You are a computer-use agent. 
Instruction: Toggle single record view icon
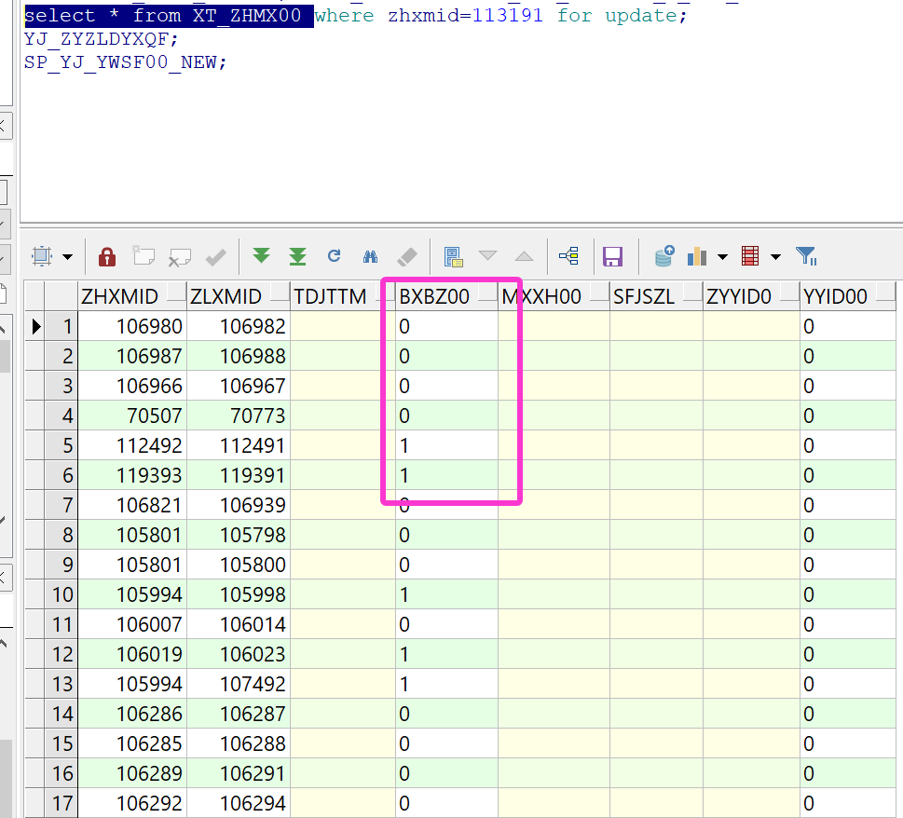454,256
